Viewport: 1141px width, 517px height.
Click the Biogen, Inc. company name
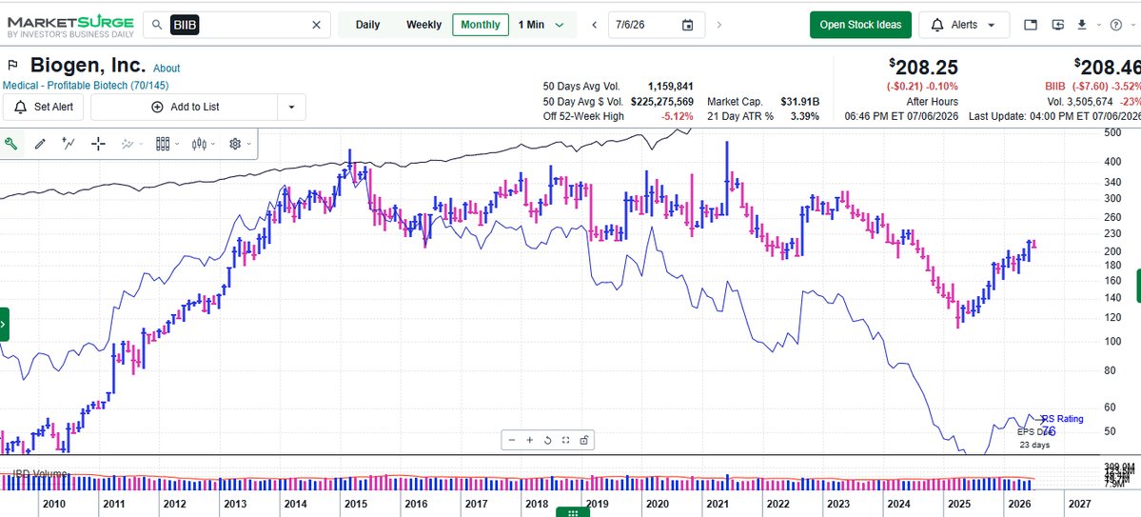(89, 66)
